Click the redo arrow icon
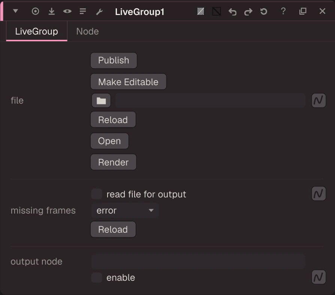335x295 pixels. point(248,12)
